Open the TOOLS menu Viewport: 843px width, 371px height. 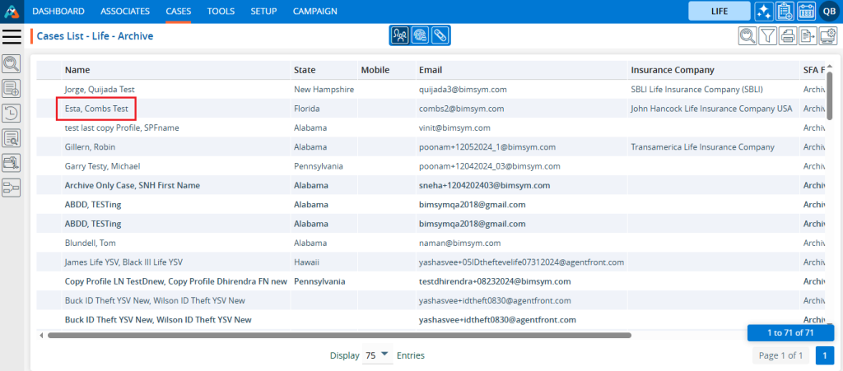221,12
